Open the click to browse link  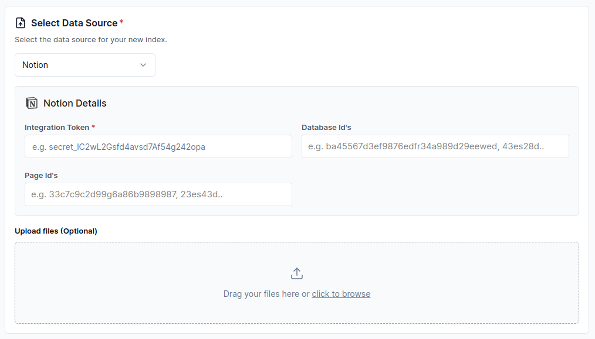[x=341, y=294]
